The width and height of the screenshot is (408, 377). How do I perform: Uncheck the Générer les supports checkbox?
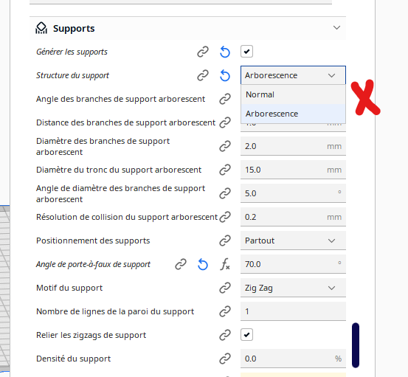coord(246,52)
